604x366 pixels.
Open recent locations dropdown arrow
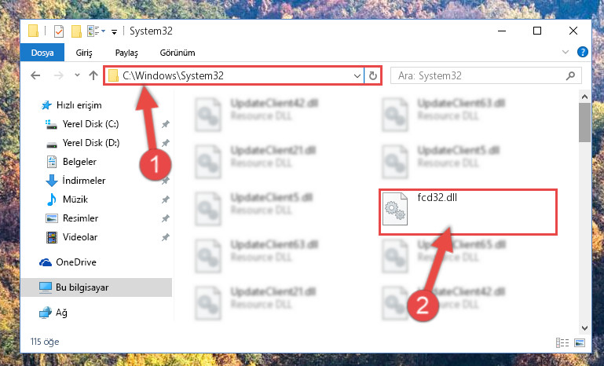click(77, 75)
